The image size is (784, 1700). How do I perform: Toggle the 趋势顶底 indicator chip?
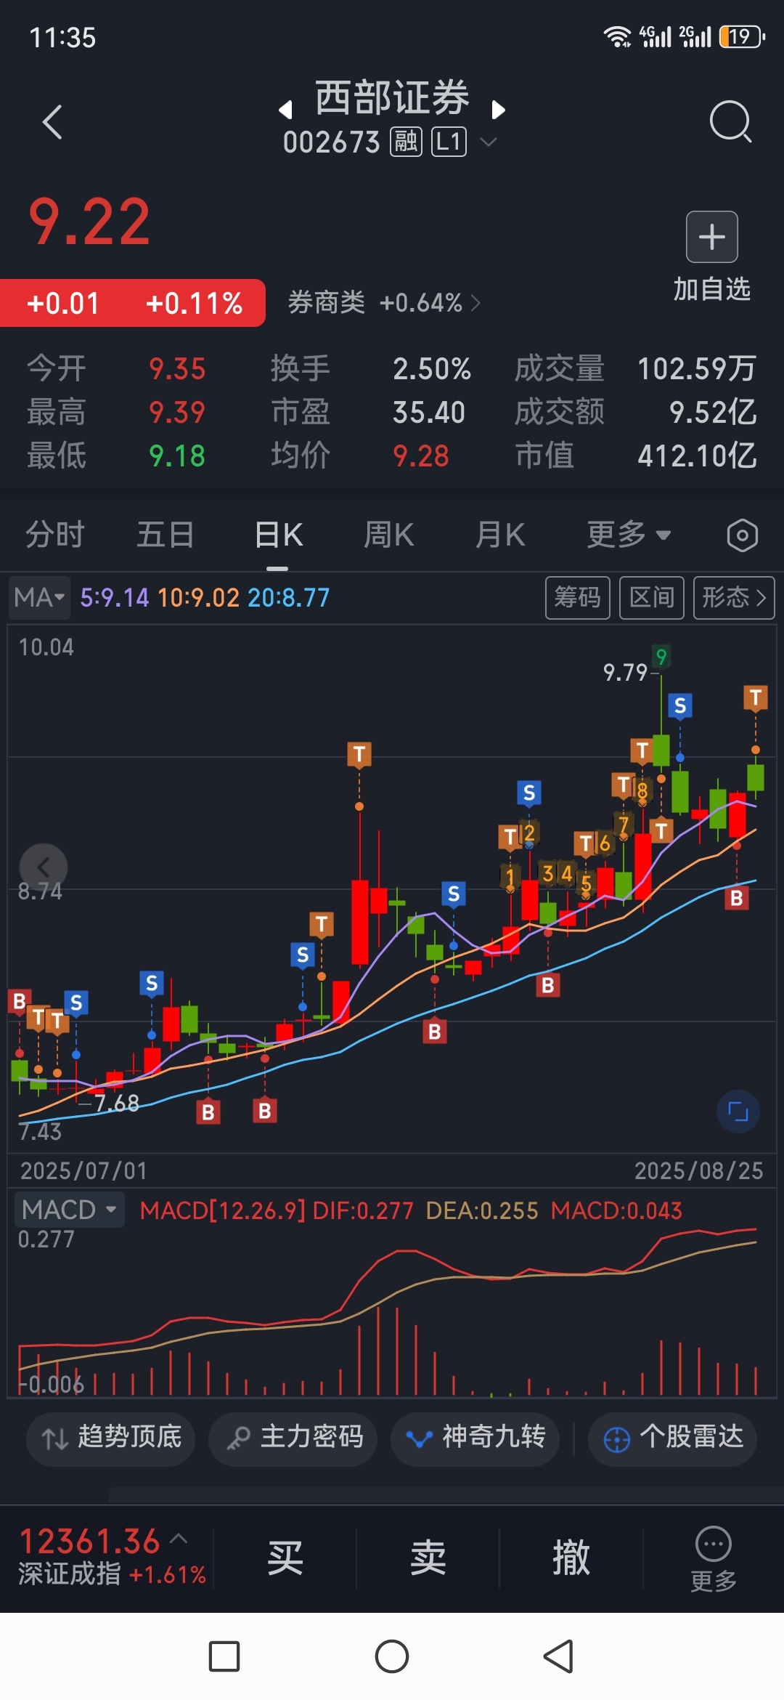click(110, 1438)
